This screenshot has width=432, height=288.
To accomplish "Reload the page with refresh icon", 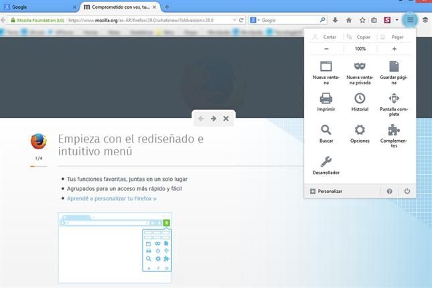I will [x=241, y=20].
